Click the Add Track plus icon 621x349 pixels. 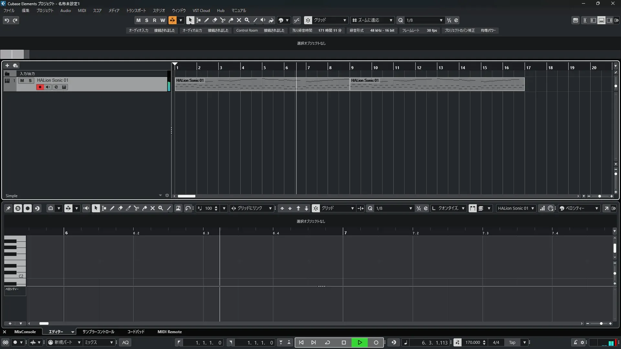[7, 65]
